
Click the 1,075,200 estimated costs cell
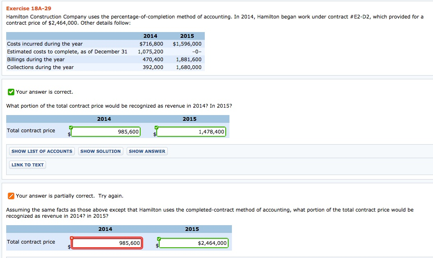151,52
